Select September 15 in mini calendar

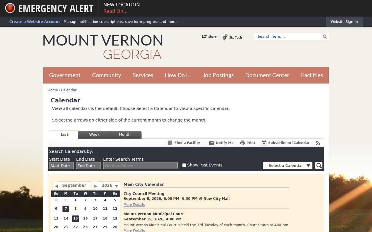coord(76,219)
